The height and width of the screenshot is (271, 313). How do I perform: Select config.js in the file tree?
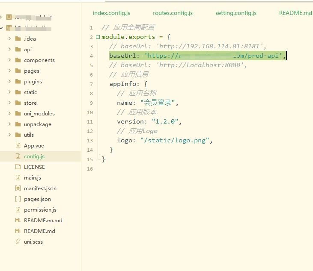click(34, 156)
